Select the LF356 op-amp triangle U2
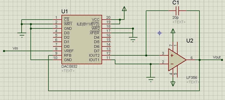The width and height of the screenshot is (225, 100). [177, 60]
